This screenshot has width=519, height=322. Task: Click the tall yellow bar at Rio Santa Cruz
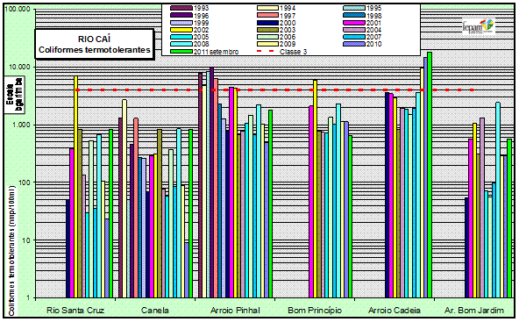coord(75,187)
